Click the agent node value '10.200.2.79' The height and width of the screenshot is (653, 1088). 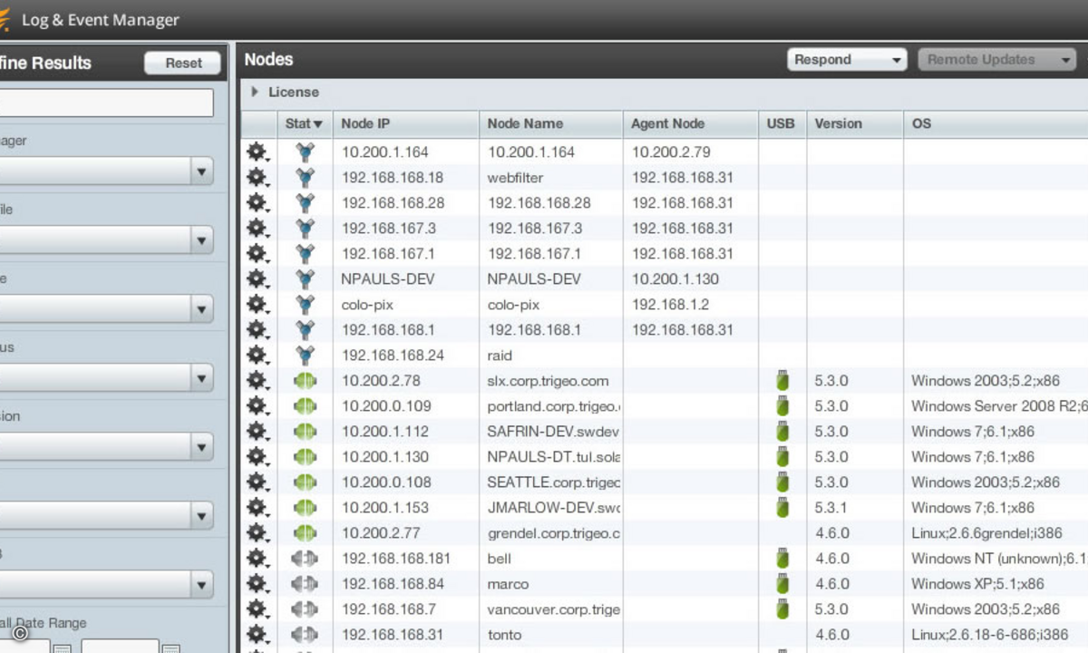point(671,152)
